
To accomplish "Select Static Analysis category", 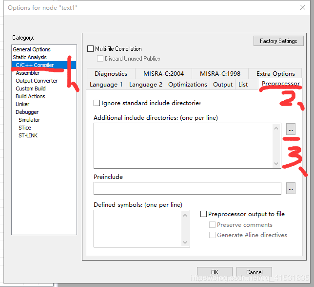I will pos(30,57).
